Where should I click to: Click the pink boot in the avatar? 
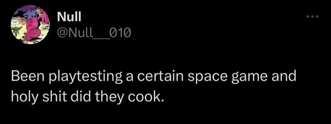tap(33, 29)
